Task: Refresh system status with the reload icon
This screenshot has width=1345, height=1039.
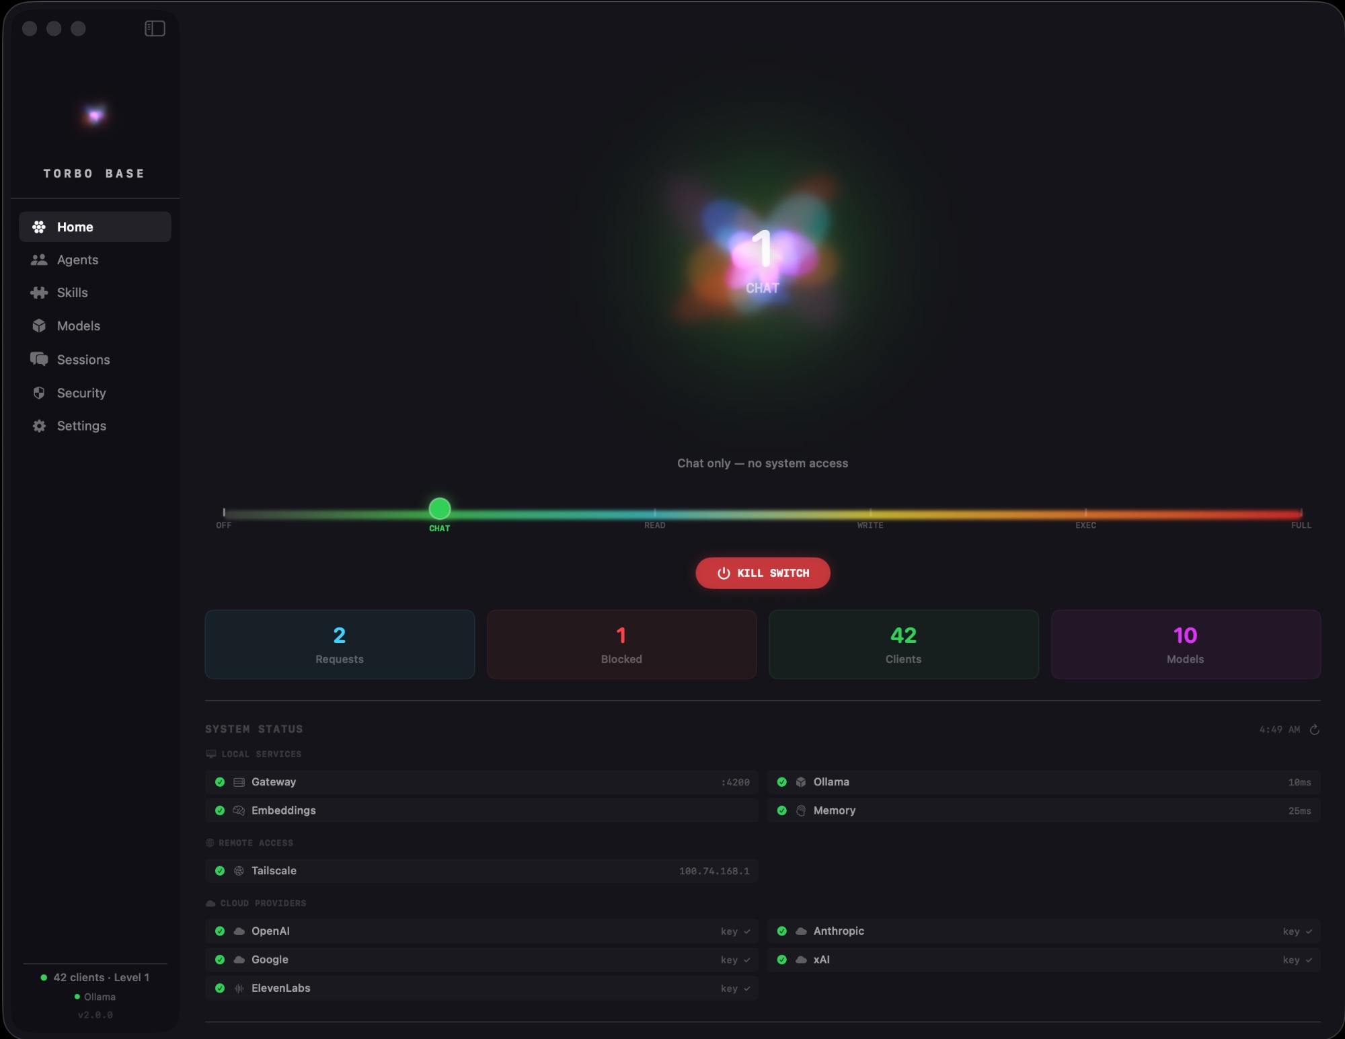Action: (x=1315, y=729)
